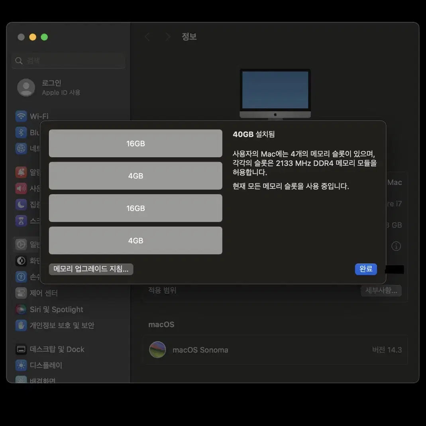This screenshot has width=426, height=426.
Task: Click the green zoom window button
Action: (44, 37)
